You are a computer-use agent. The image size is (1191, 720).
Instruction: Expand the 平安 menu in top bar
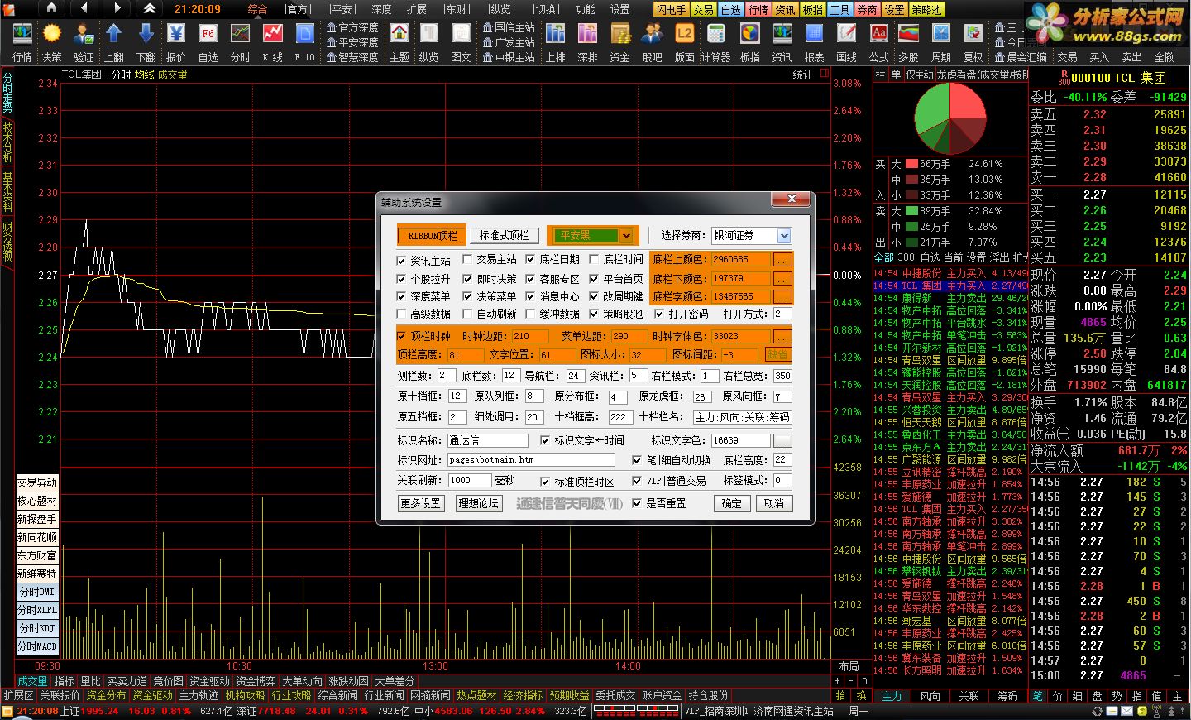tap(342, 9)
